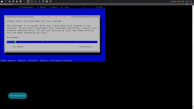
Task: Open the VLC cone icon in taskbar
Action: point(32,2)
